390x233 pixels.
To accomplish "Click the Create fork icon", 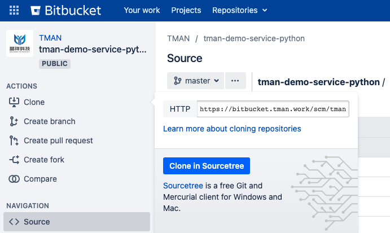I will [x=14, y=160].
